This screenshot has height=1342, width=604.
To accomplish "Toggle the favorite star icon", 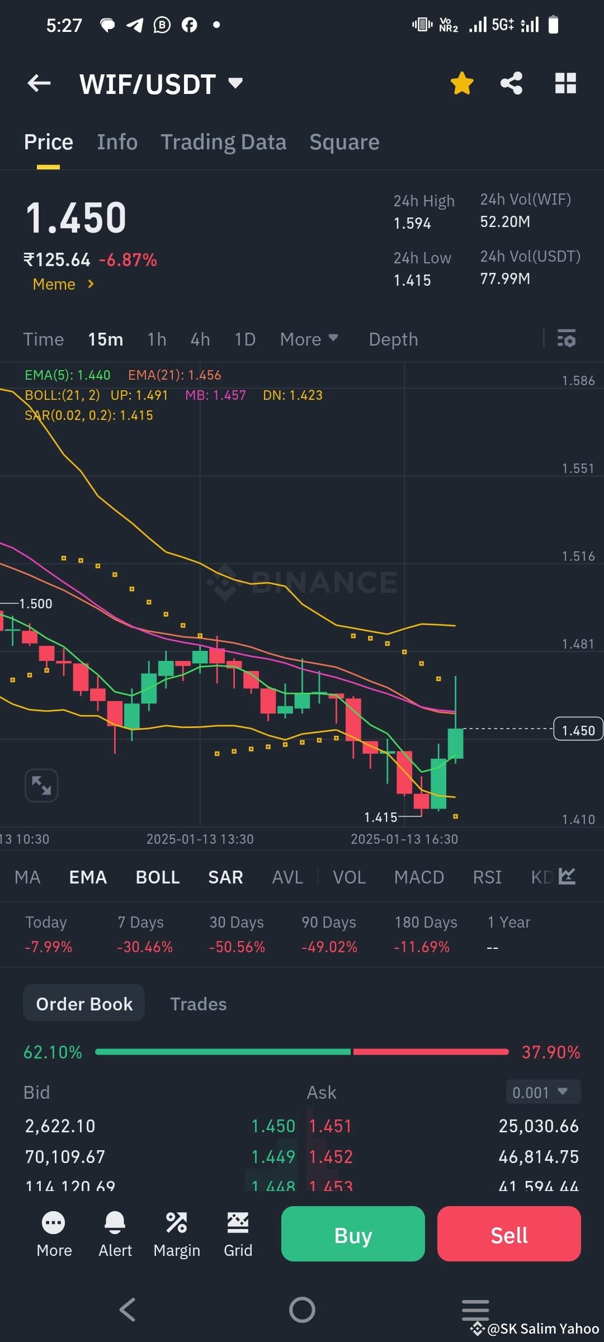I will coord(462,83).
